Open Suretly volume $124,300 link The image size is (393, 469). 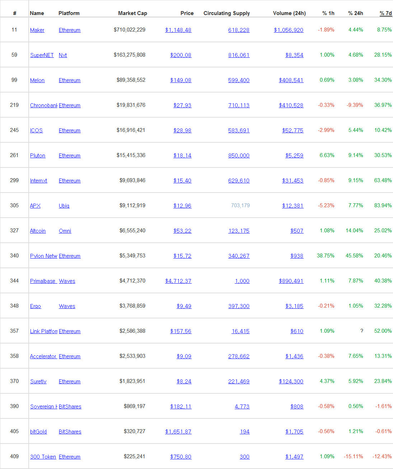[x=291, y=382]
